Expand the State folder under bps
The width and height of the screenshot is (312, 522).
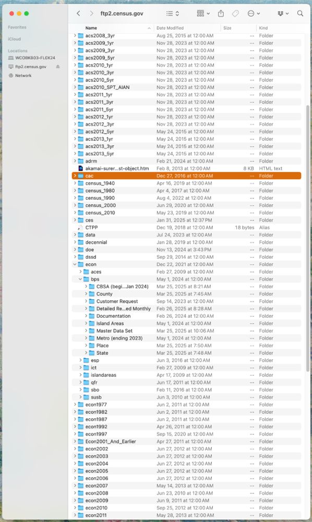pos(86,353)
